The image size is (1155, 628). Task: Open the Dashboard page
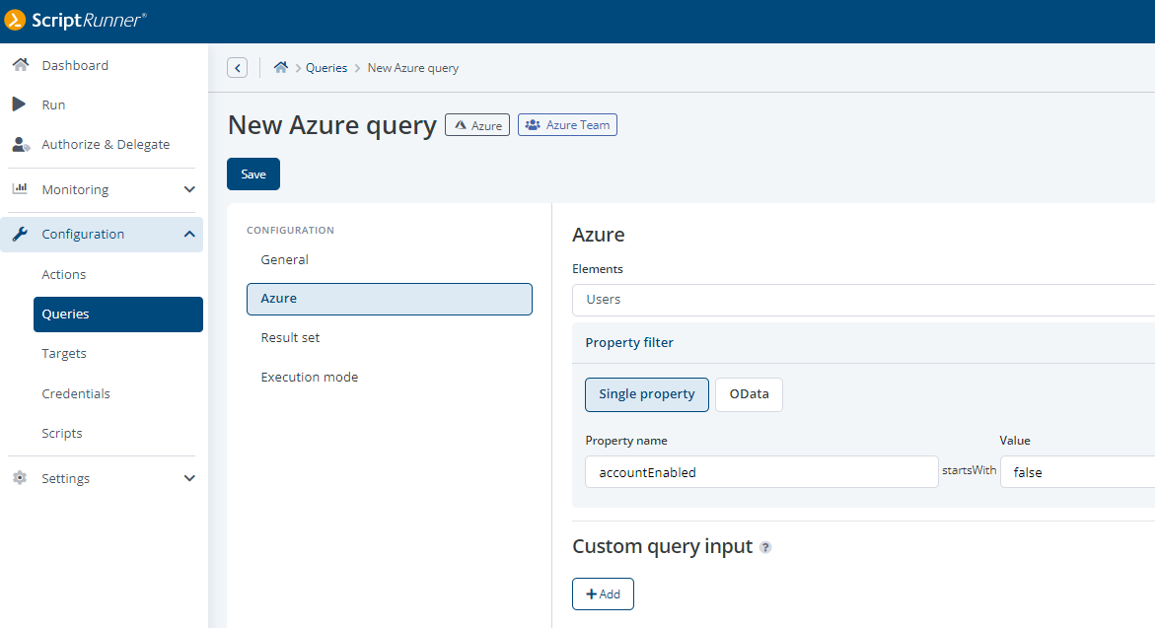(x=75, y=65)
